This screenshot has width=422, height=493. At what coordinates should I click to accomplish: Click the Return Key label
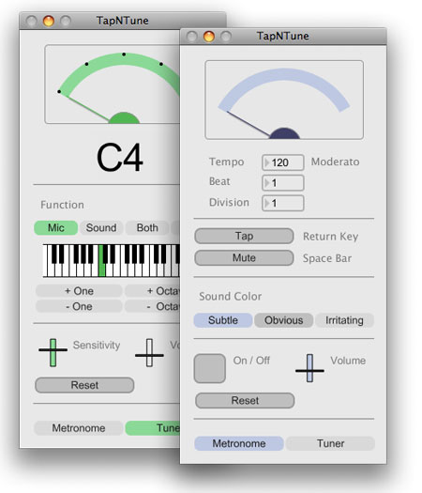click(330, 237)
